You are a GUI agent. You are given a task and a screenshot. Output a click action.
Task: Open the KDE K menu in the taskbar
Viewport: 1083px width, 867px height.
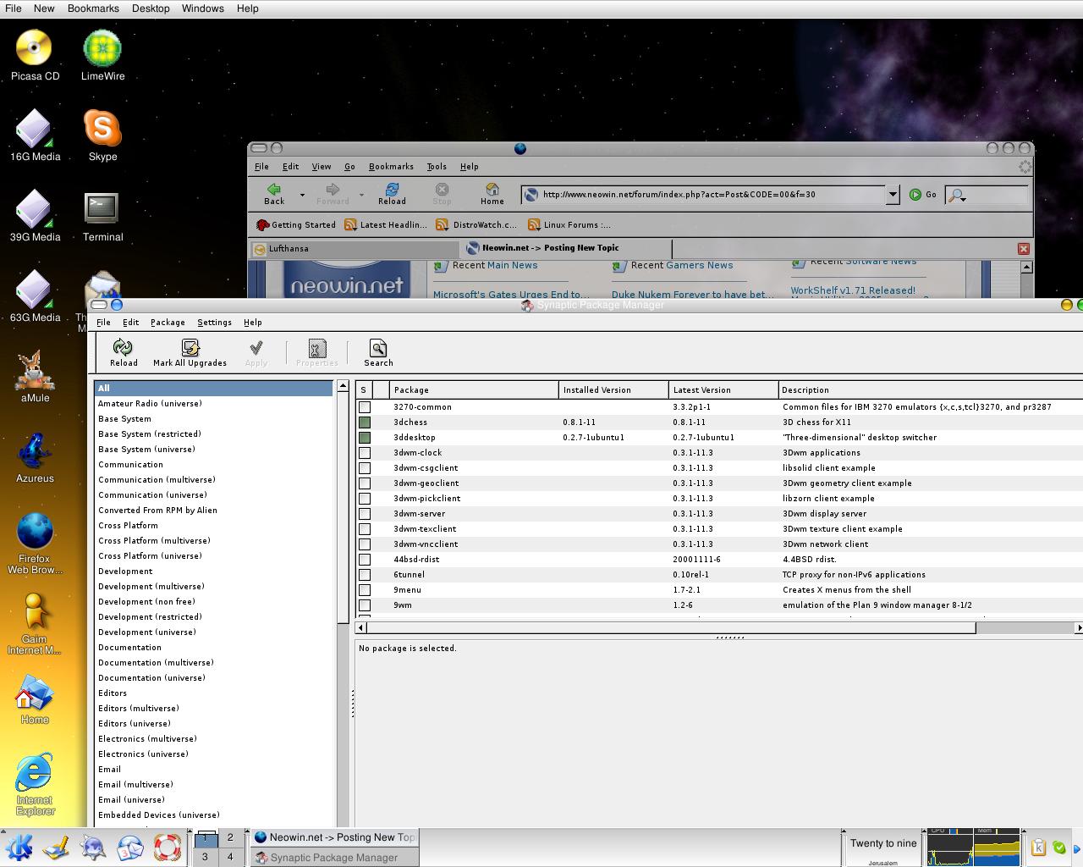[19, 846]
